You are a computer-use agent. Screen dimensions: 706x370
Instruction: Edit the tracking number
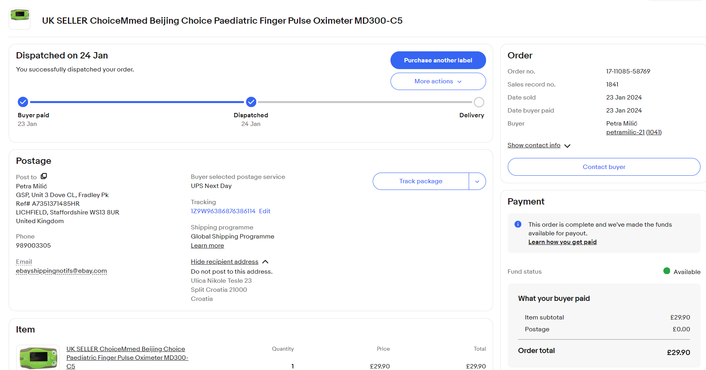265,211
